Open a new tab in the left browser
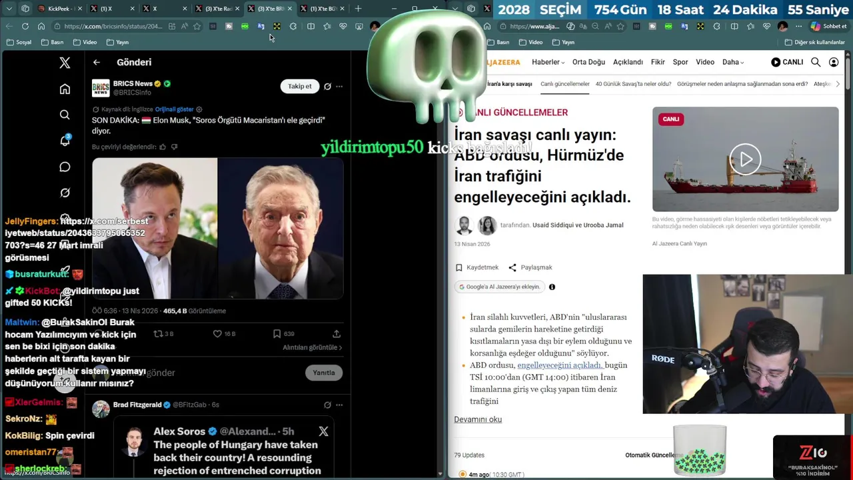Viewport: 853px width, 480px height. 358,9
